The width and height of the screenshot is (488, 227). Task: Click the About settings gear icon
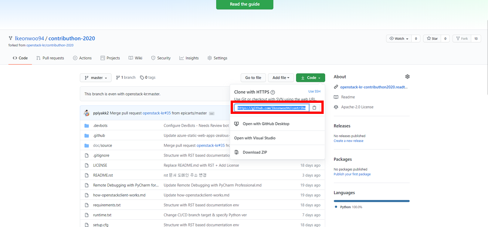point(407,77)
